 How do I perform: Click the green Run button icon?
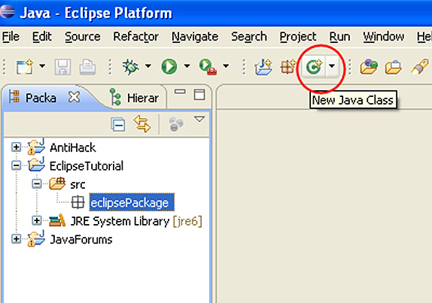pos(169,66)
